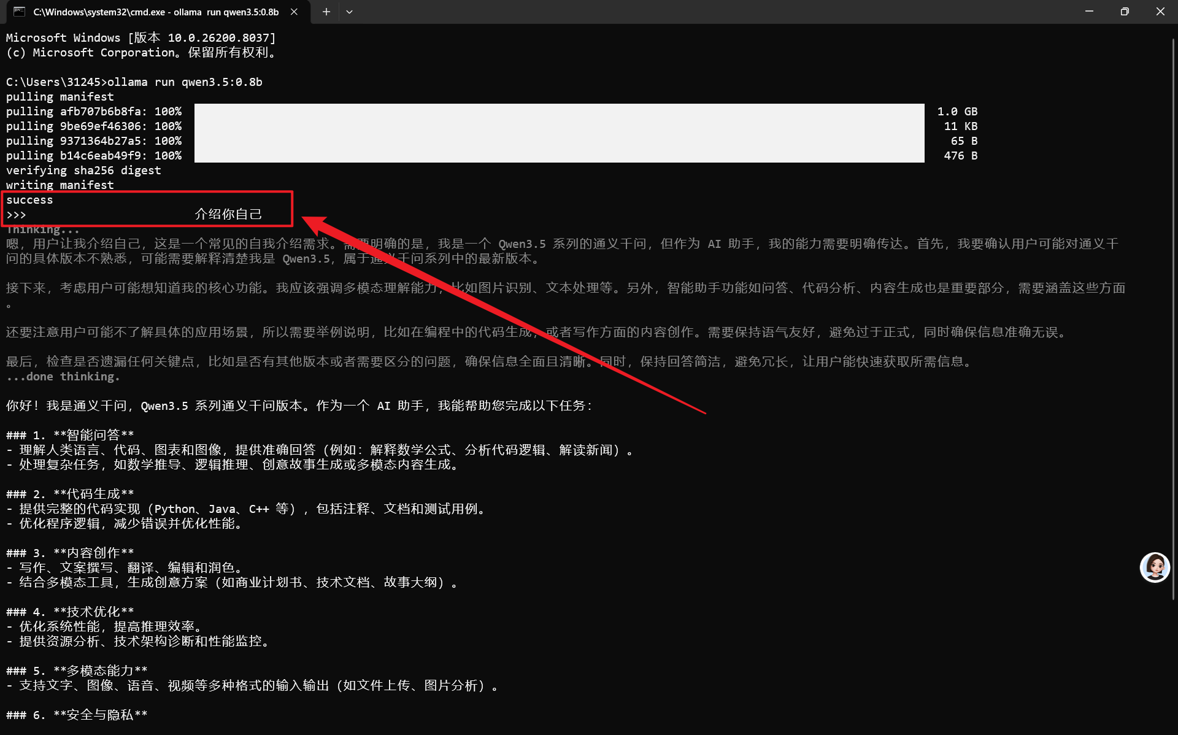Click the line starting '支持文字、图像、语音、视频'
The height and width of the screenshot is (735, 1178).
253,685
